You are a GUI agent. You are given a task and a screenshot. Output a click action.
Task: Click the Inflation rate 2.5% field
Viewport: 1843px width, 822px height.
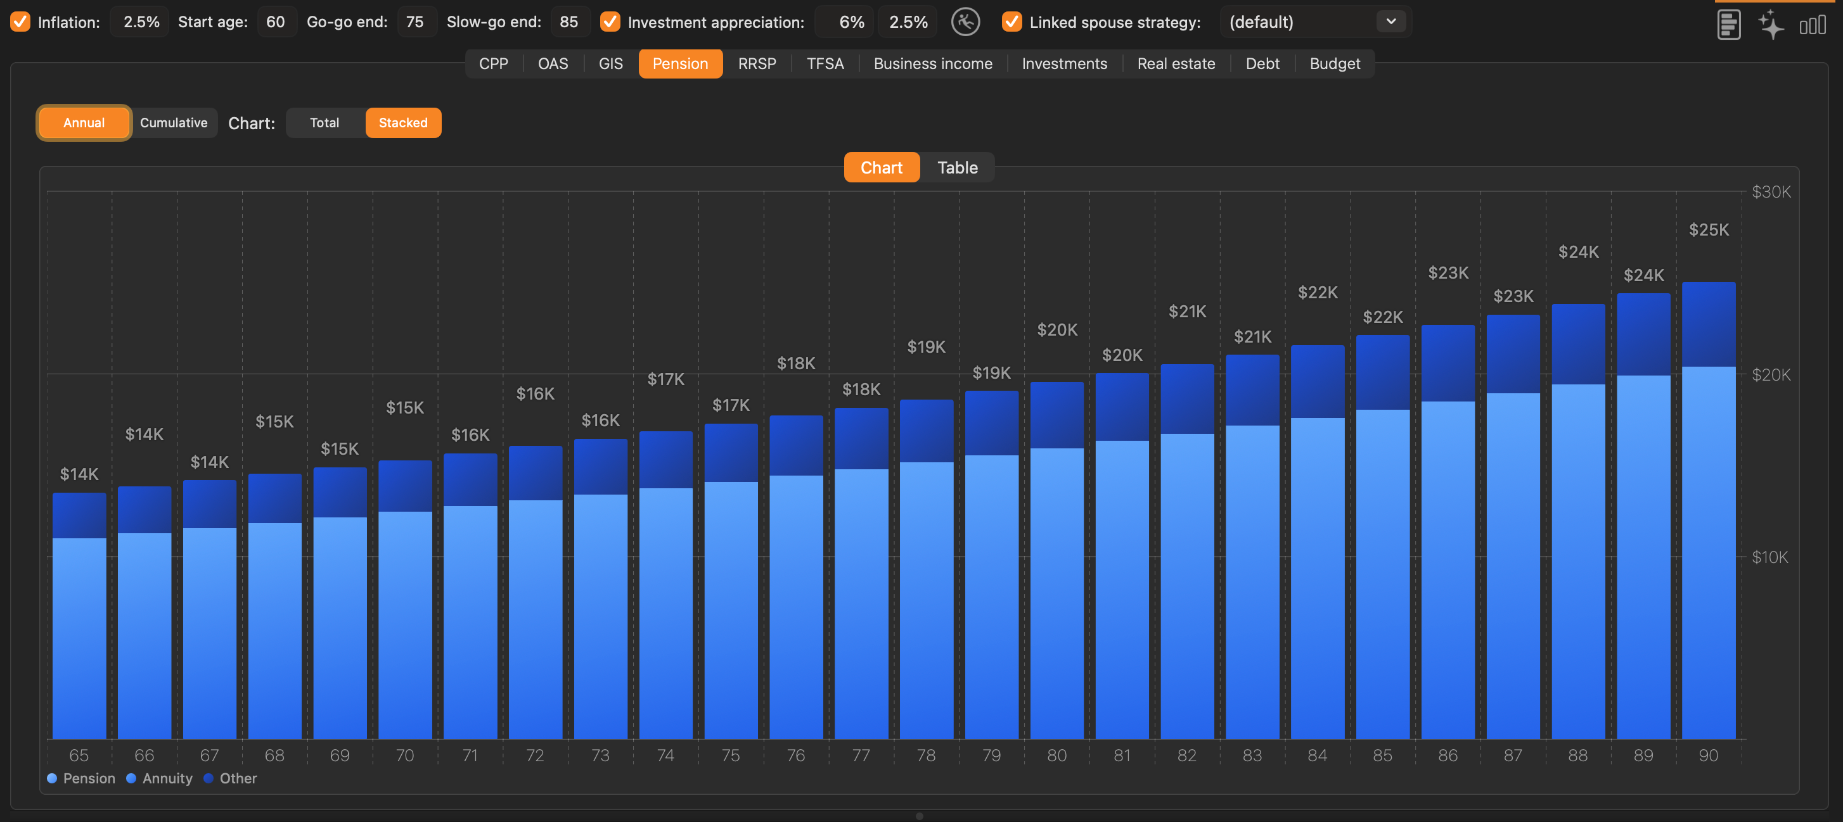coord(140,22)
